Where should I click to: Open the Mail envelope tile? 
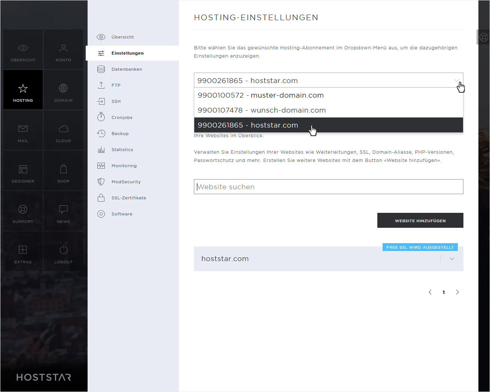(23, 130)
